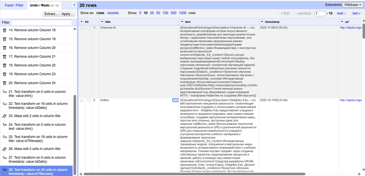Viewport: 365px width, 176px height.
Task: Jump to the last page
Action: (x=356, y=13)
